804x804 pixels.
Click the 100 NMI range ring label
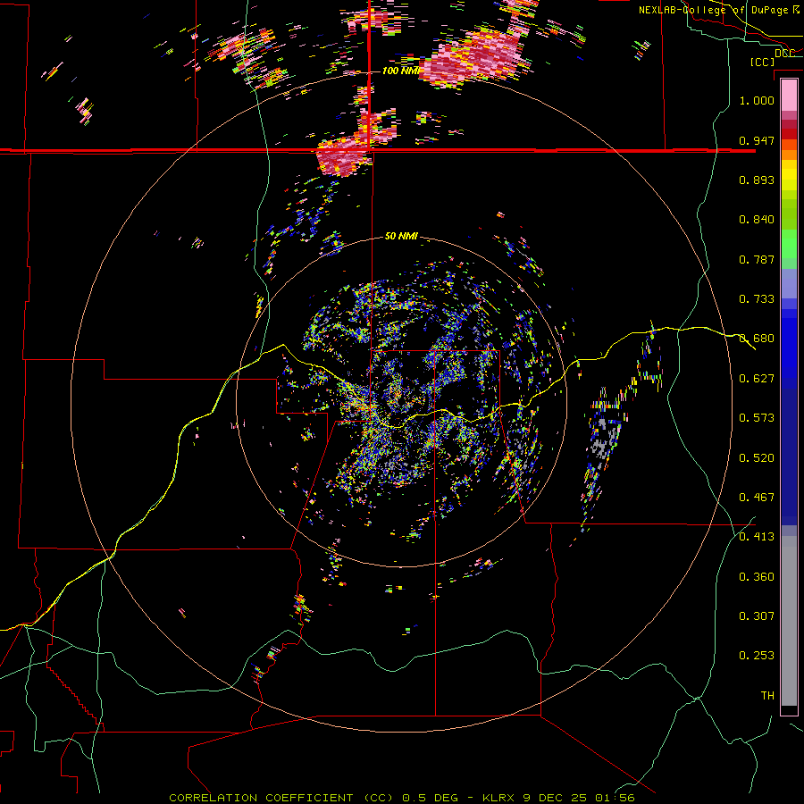(x=400, y=71)
